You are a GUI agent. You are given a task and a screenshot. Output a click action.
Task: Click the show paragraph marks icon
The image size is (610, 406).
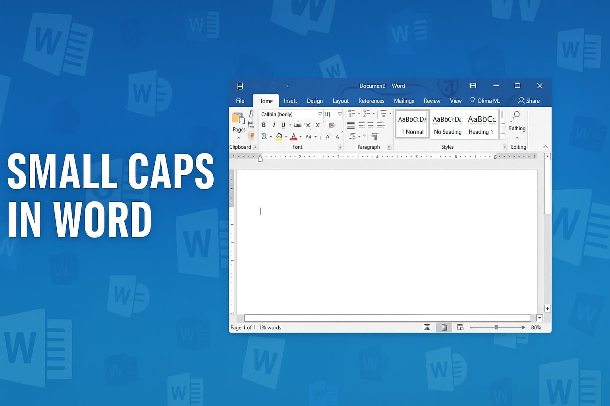tap(374, 137)
